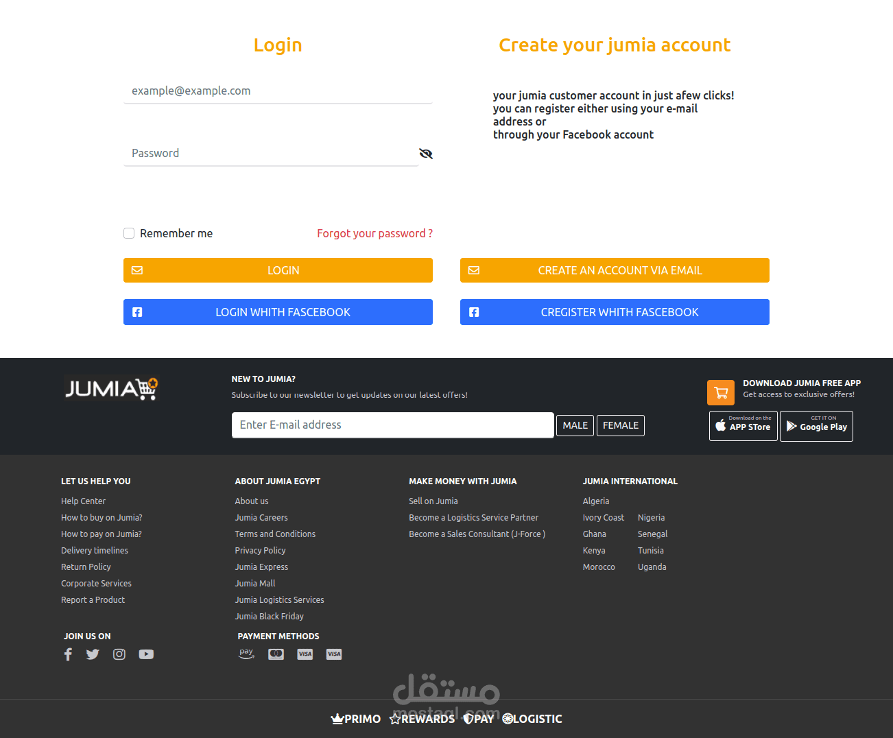Open the Jumia Logistics Services link
Screen dimensions: 893x738
279,600
